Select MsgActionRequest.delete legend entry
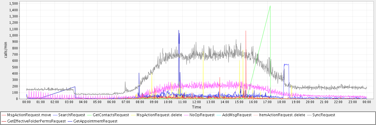The height and width of the screenshot is (125, 376). tap(159, 115)
